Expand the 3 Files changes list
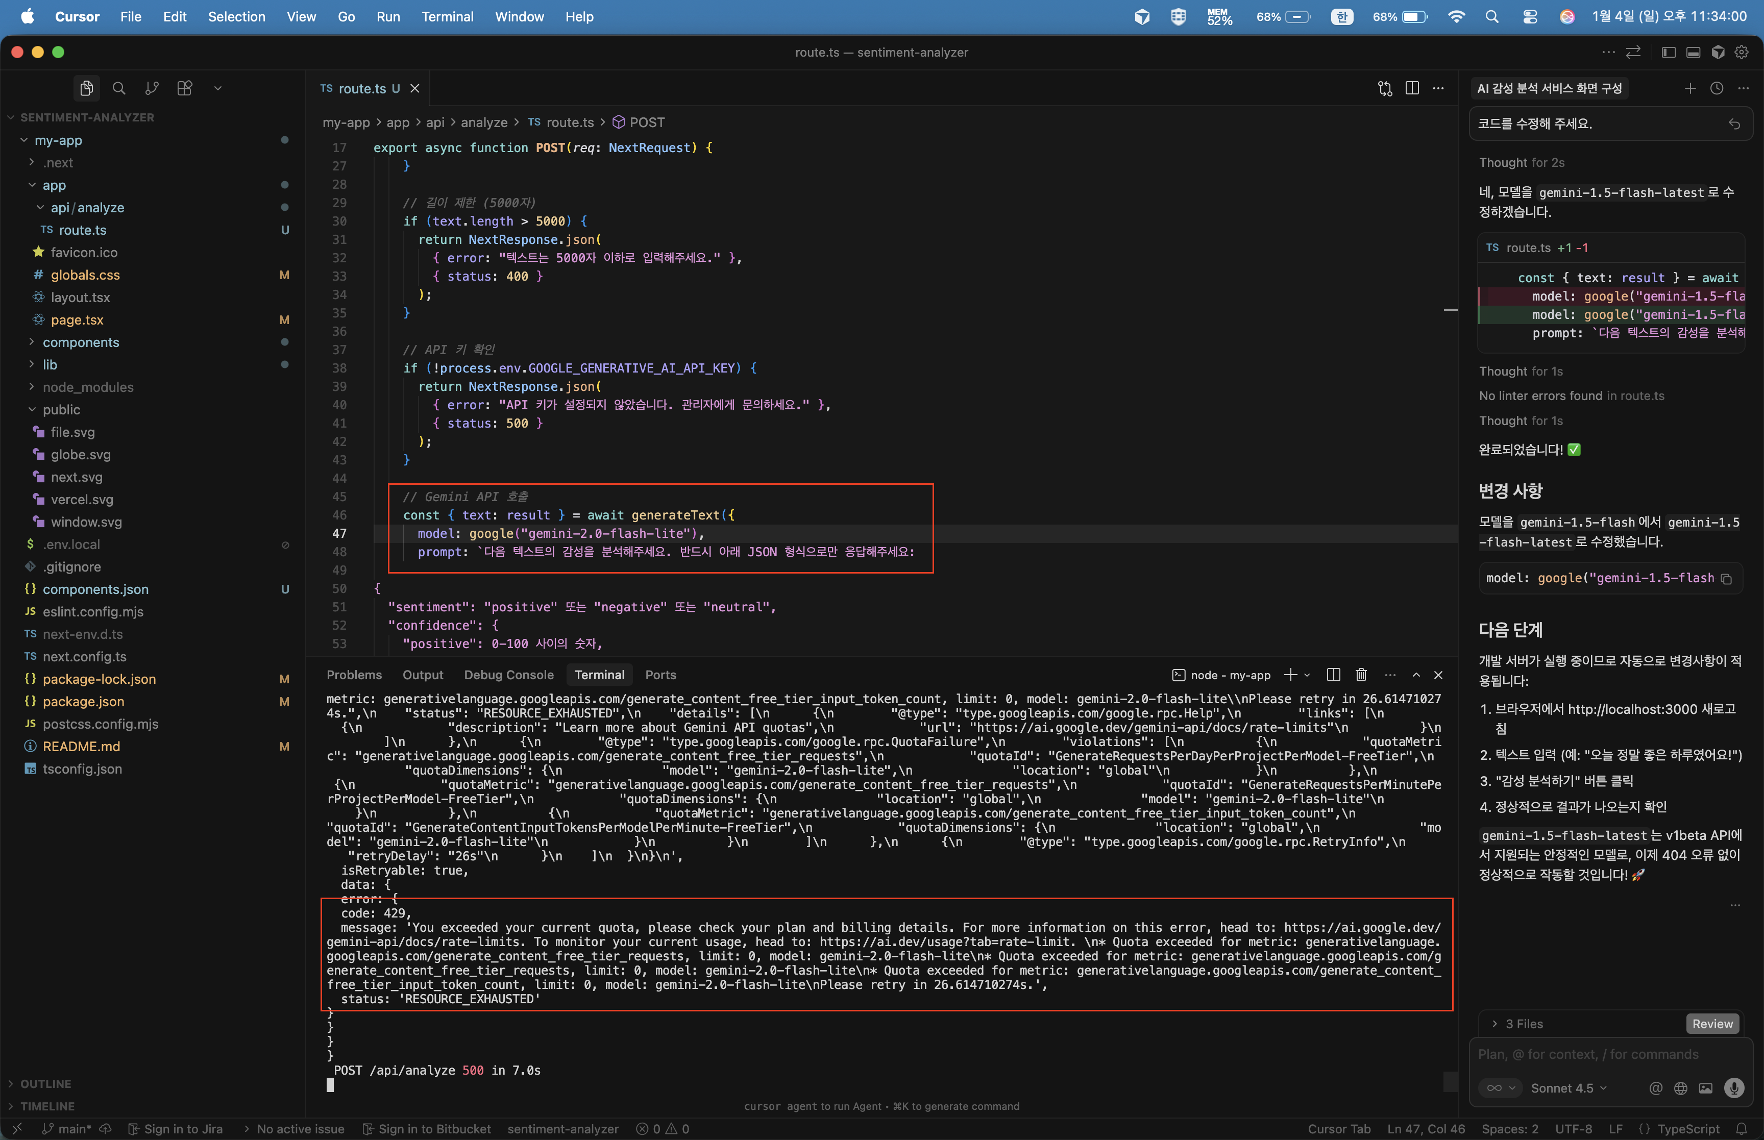 click(x=1524, y=1024)
